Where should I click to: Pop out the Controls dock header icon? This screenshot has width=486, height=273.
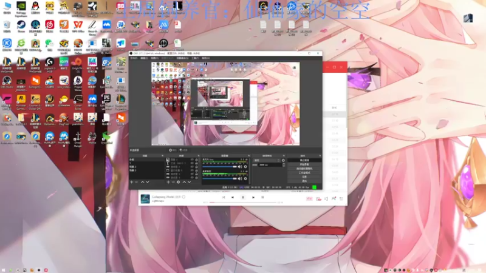pos(320,156)
